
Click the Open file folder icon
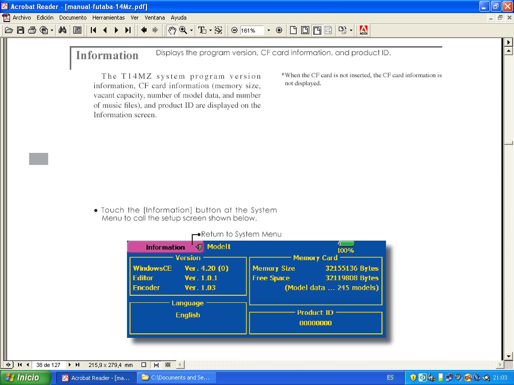pos(9,30)
